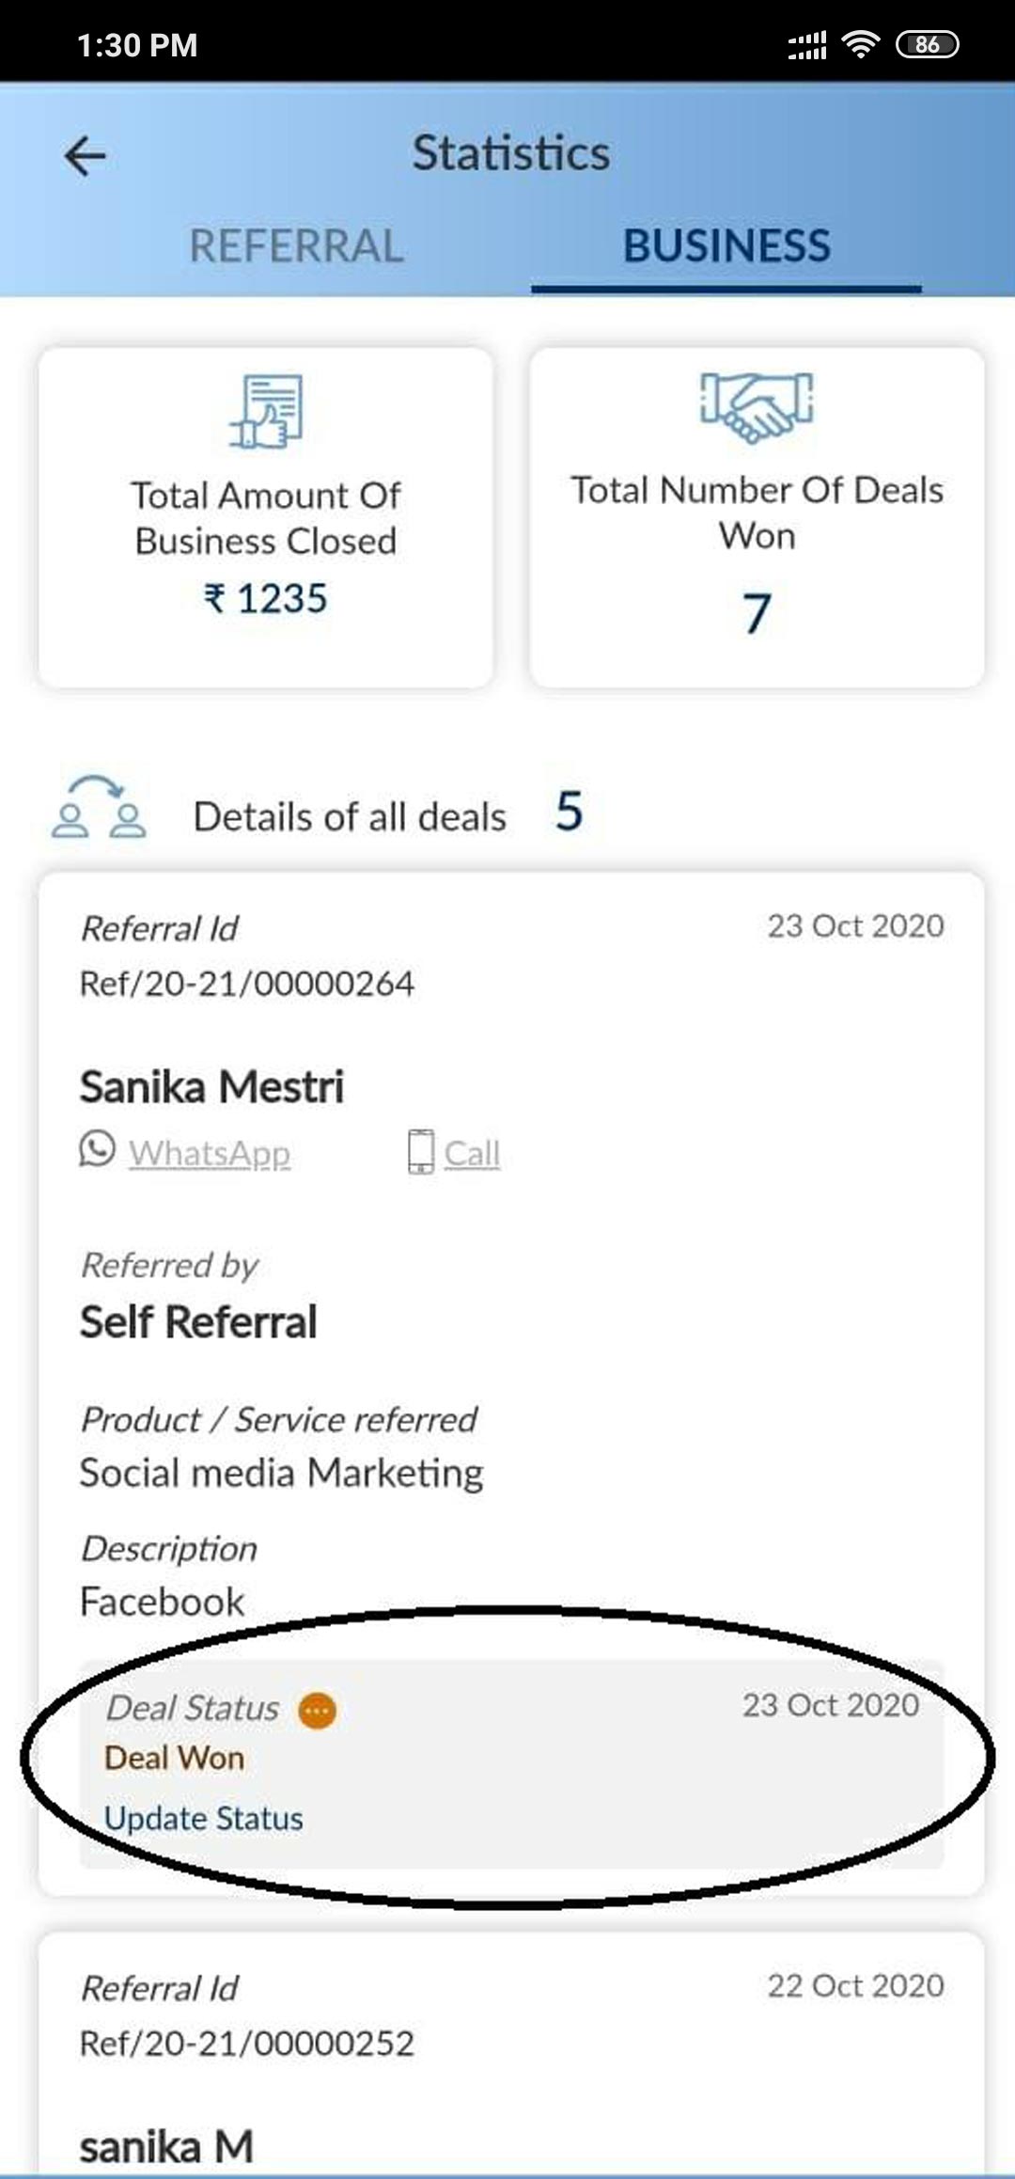The width and height of the screenshot is (1015, 2179).
Task: Tap the back arrow icon
Action: (86, 156)
